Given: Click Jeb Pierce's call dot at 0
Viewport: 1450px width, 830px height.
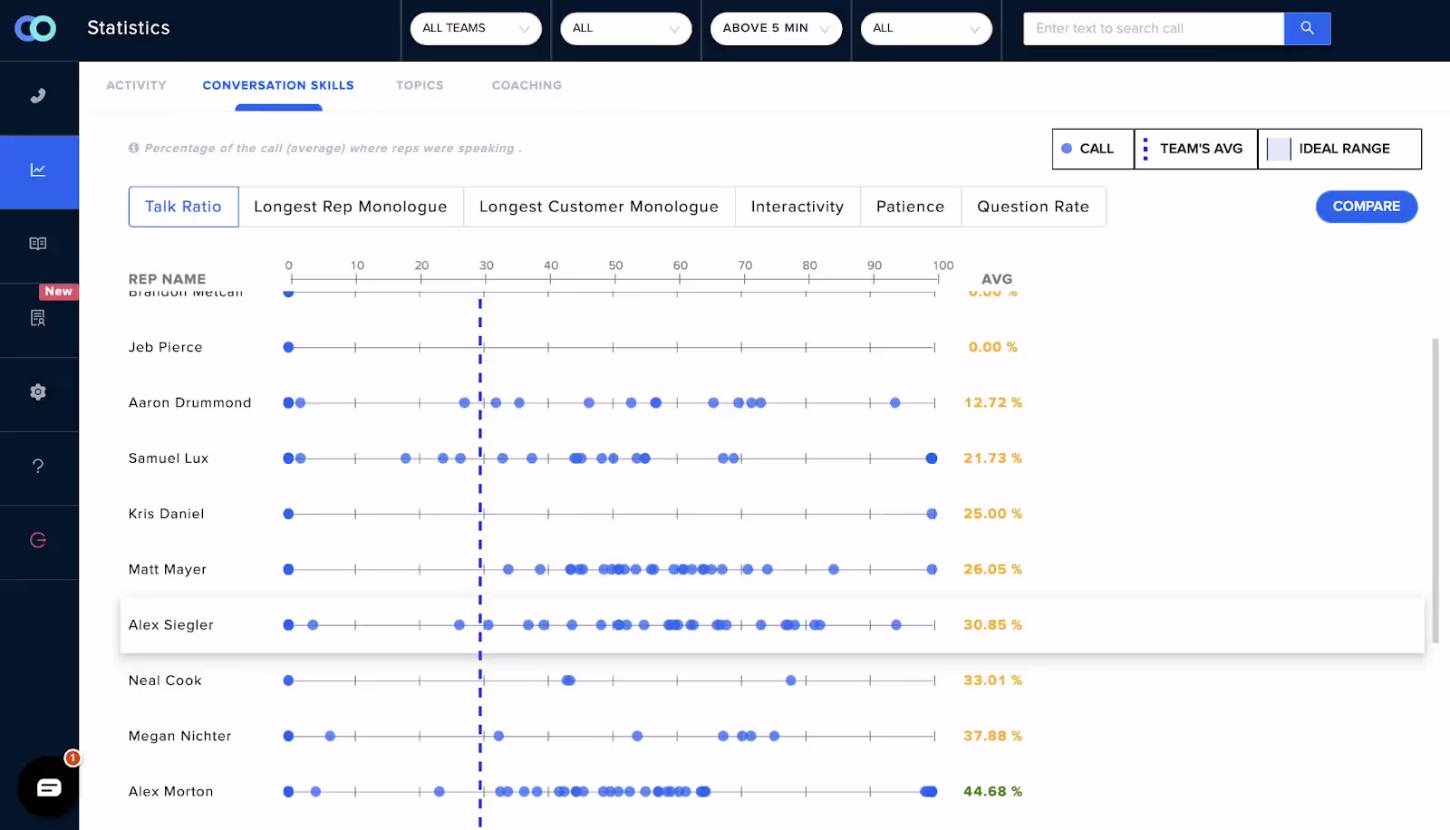Looking at the screenshot, I should point(288,347).
